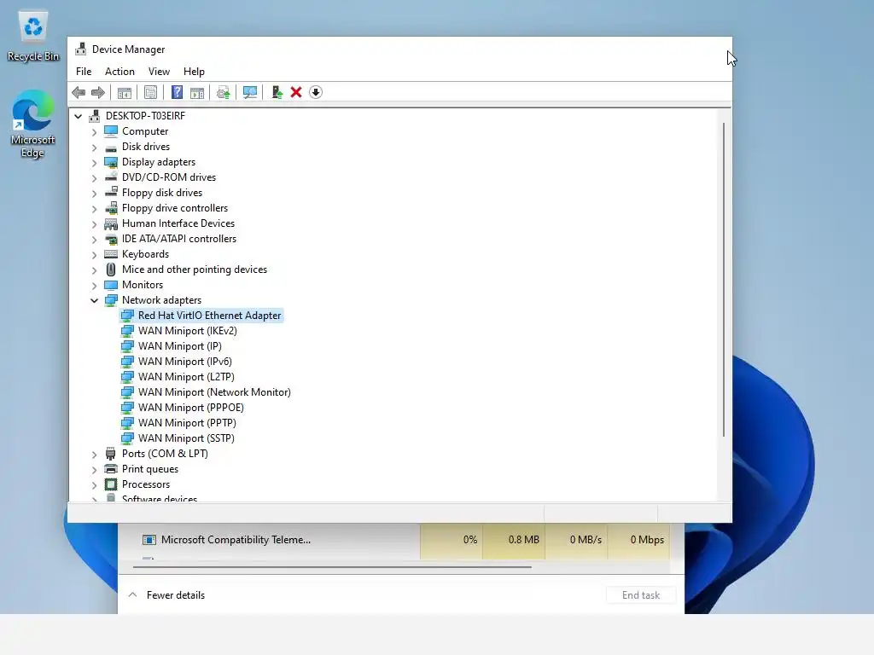Click the Microsoft Compatibility Telemetry process icon
The height and width of the screenshot is (655, 874).
pos(149,540)
